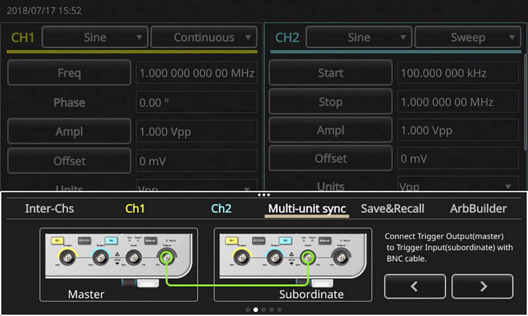Select the Inter-Chs tab
The height and width of the screenshot is (316, 528).
[49, 209]
